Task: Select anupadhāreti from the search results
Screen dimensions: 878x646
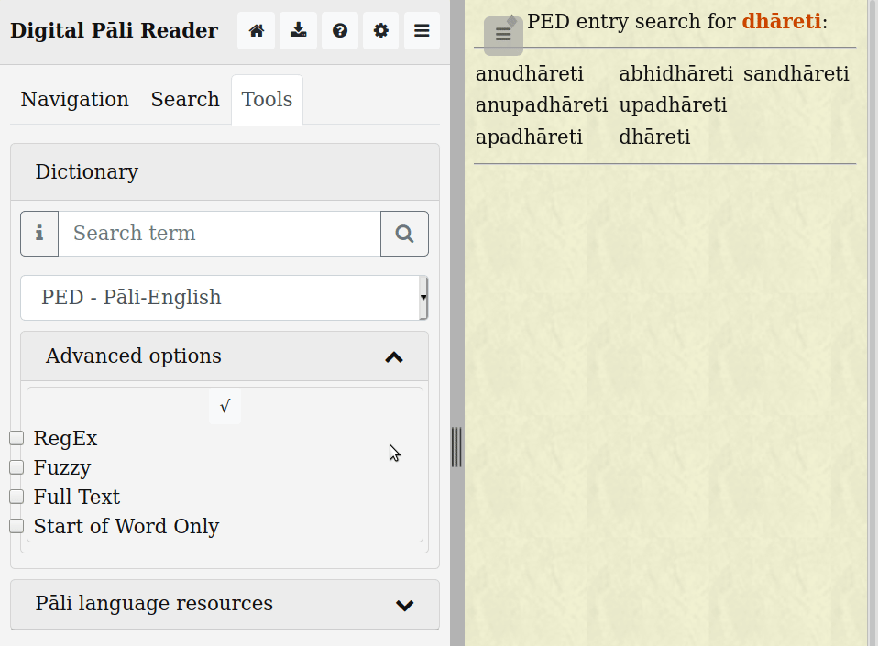Action: pos(541,104)
